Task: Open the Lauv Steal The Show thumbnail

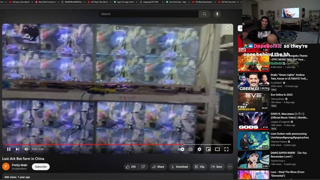Action: click(x=253, y=175)
